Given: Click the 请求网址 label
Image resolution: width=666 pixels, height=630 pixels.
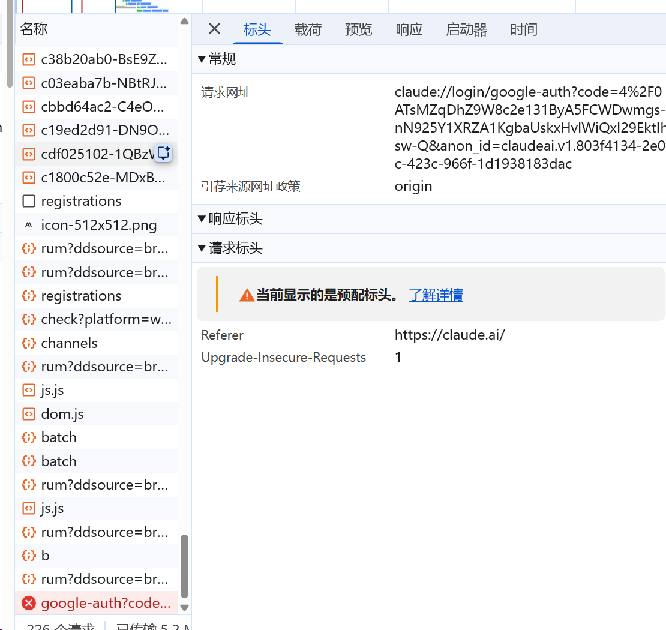Looking at the screenshot, I should click(x=226, y=92).
